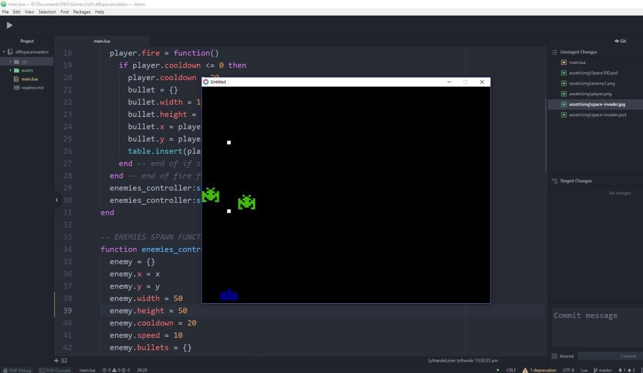Click the editor vertical scrollbar
Screen dimensions: 643x373
(x=546, y=135)
